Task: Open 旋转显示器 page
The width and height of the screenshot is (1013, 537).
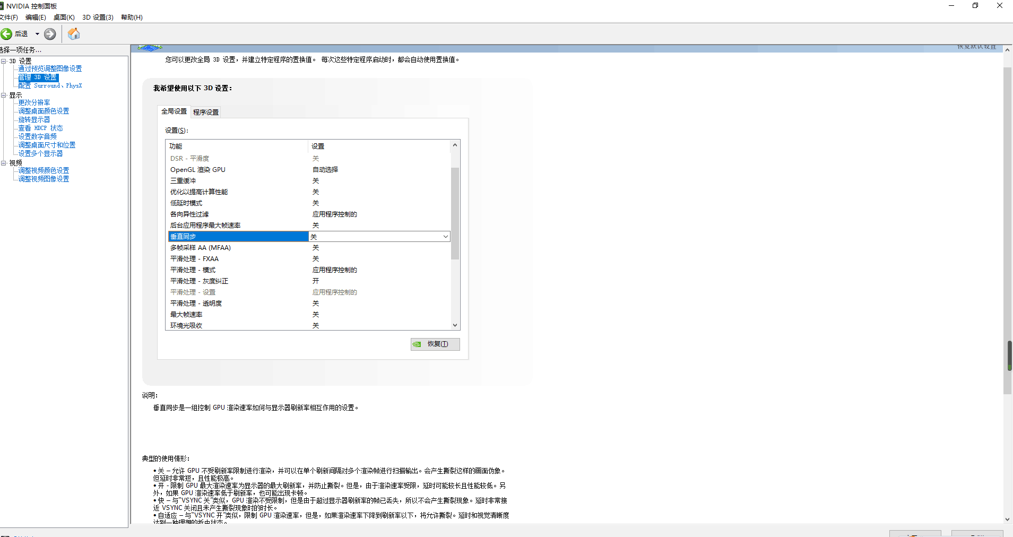Action: [34, 120]
